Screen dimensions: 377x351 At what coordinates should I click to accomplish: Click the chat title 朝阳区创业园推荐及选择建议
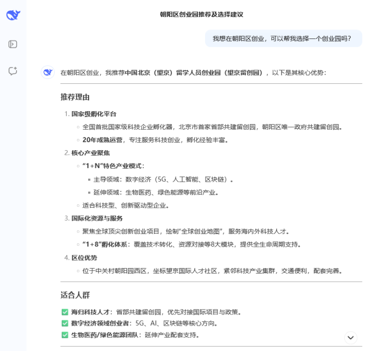coord(202,15)
